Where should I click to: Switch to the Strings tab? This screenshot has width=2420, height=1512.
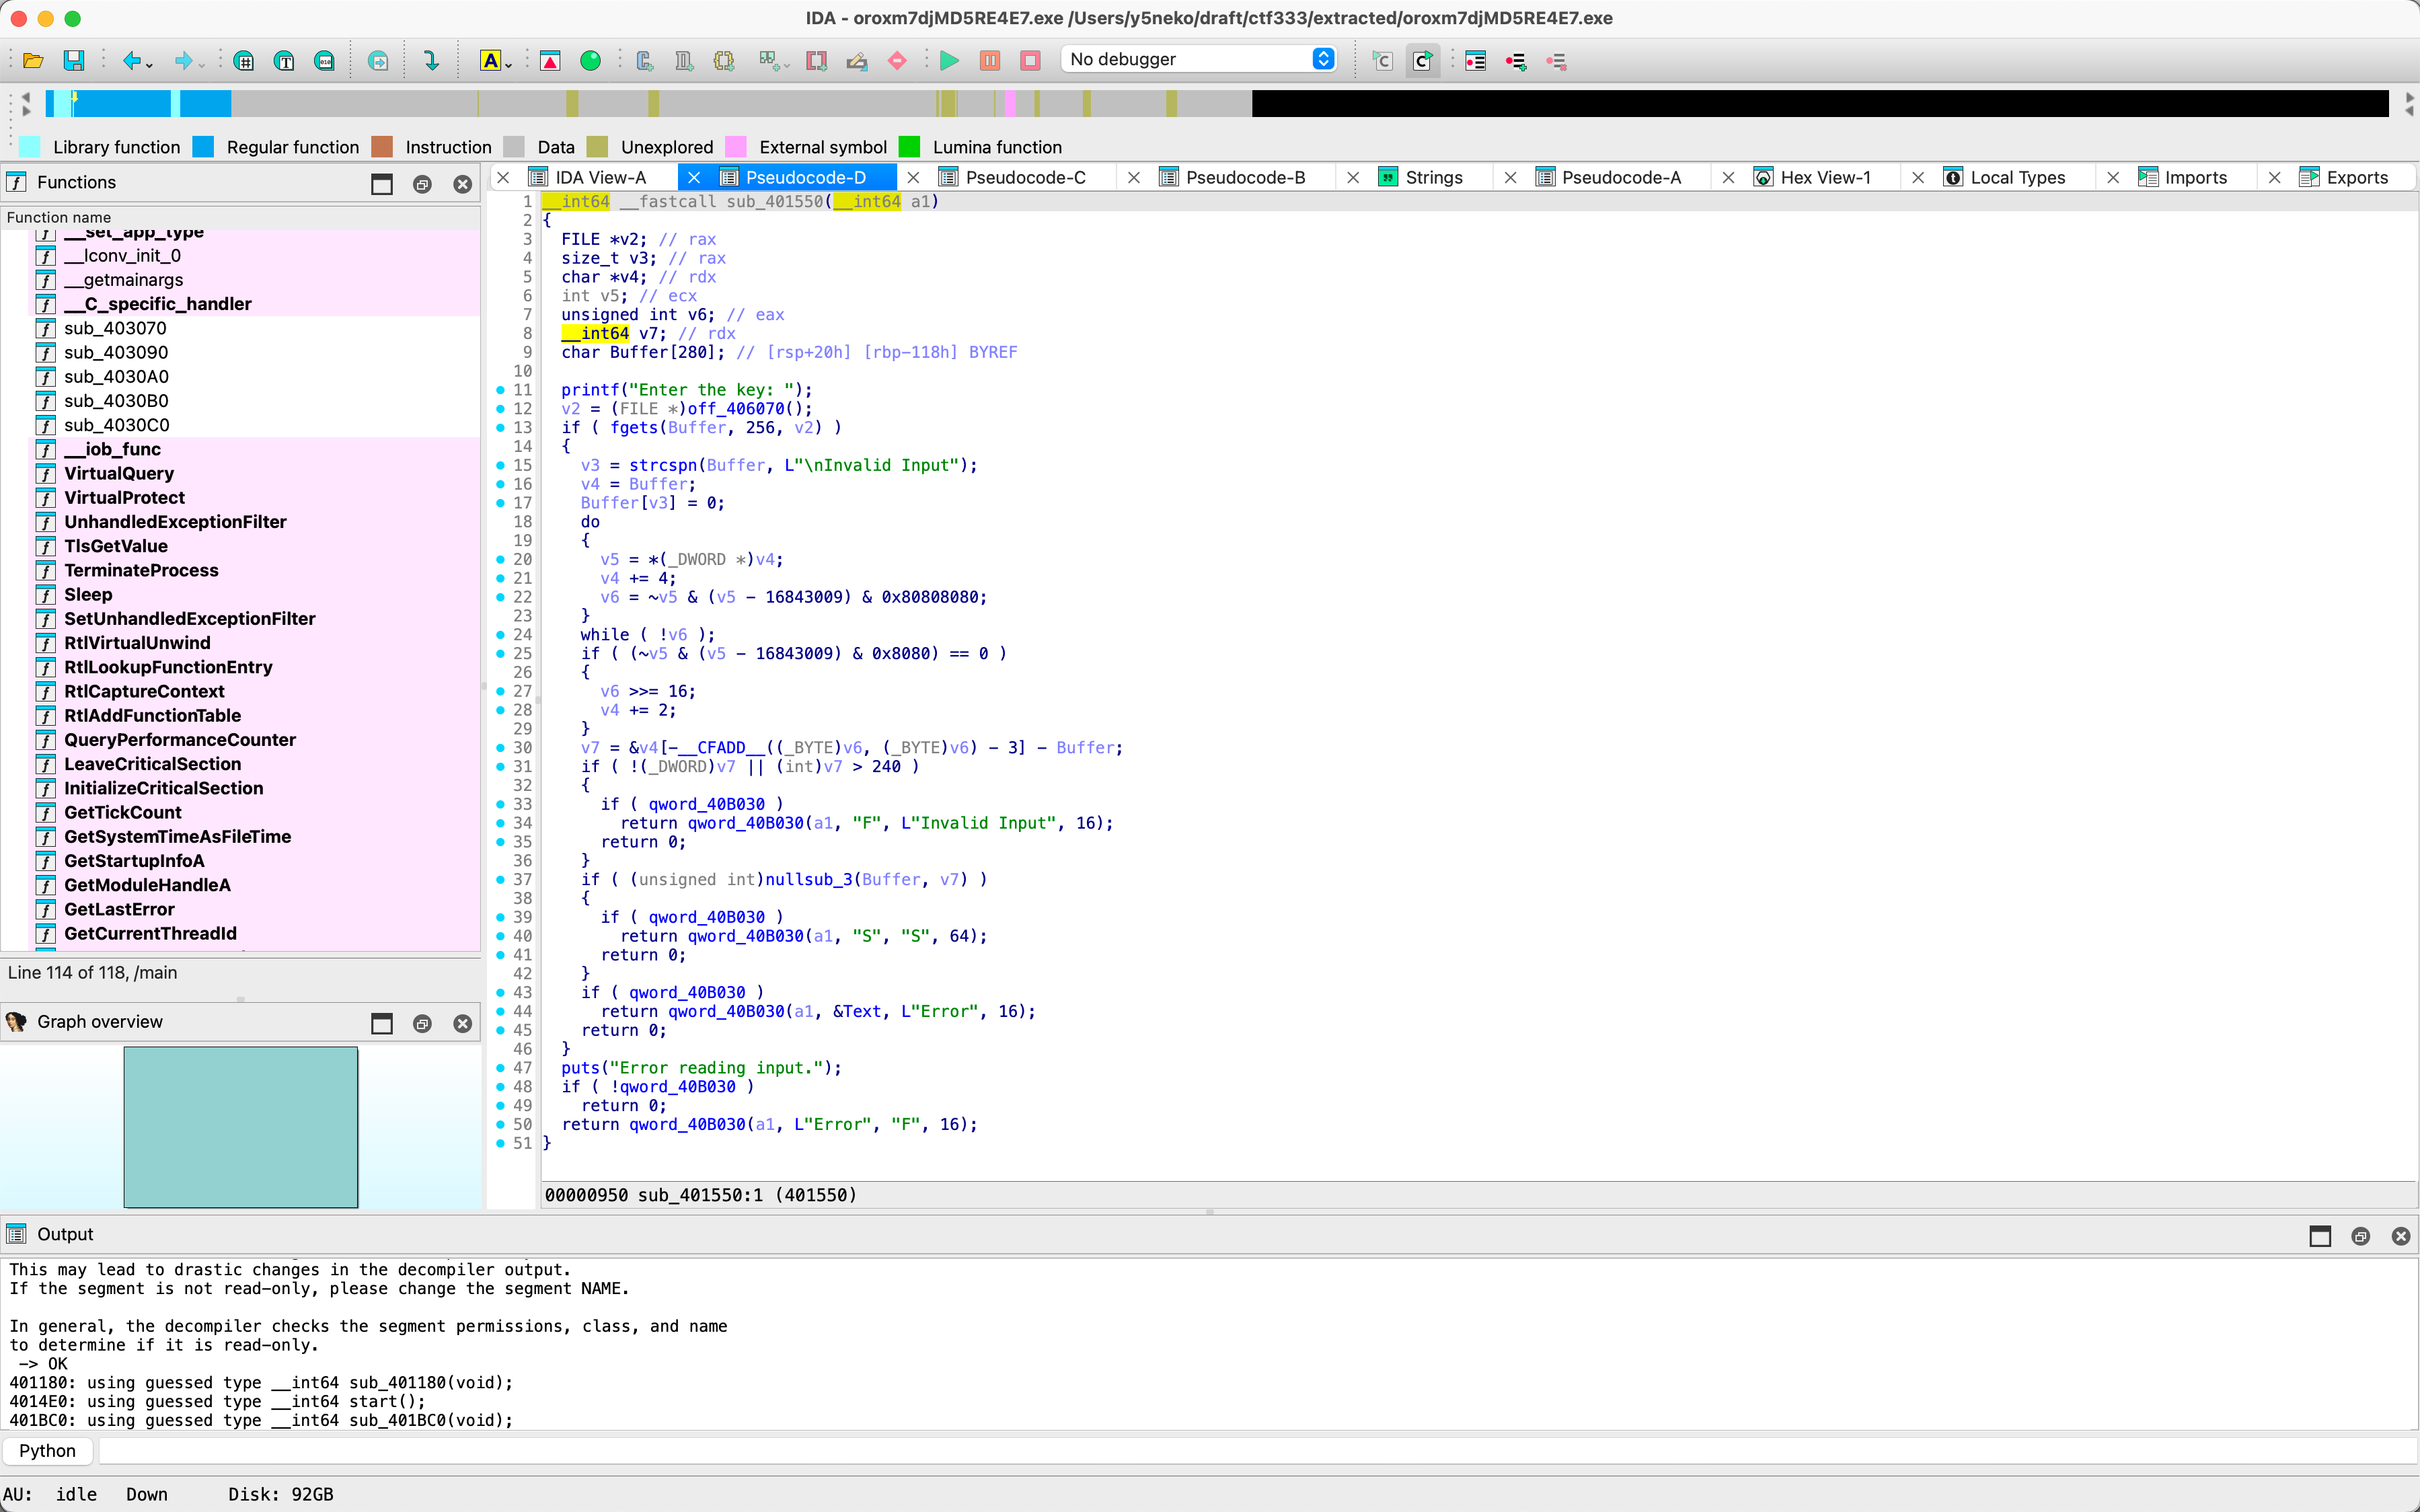click(x=1433, y=177)
